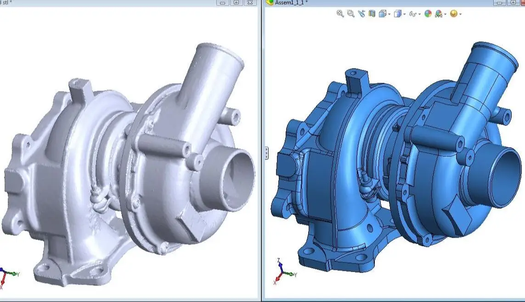Click the Apply Scene icon

[x=439, y=14]
